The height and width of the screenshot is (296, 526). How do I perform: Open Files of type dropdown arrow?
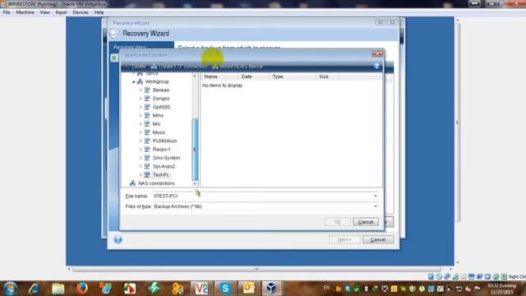(x=376, y=206)
